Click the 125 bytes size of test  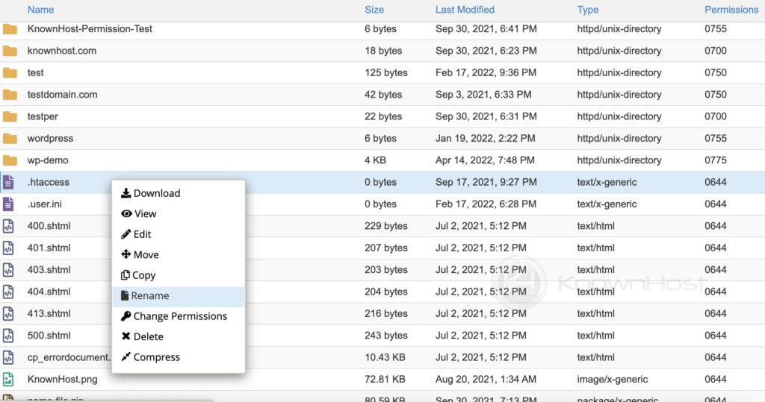386,72
